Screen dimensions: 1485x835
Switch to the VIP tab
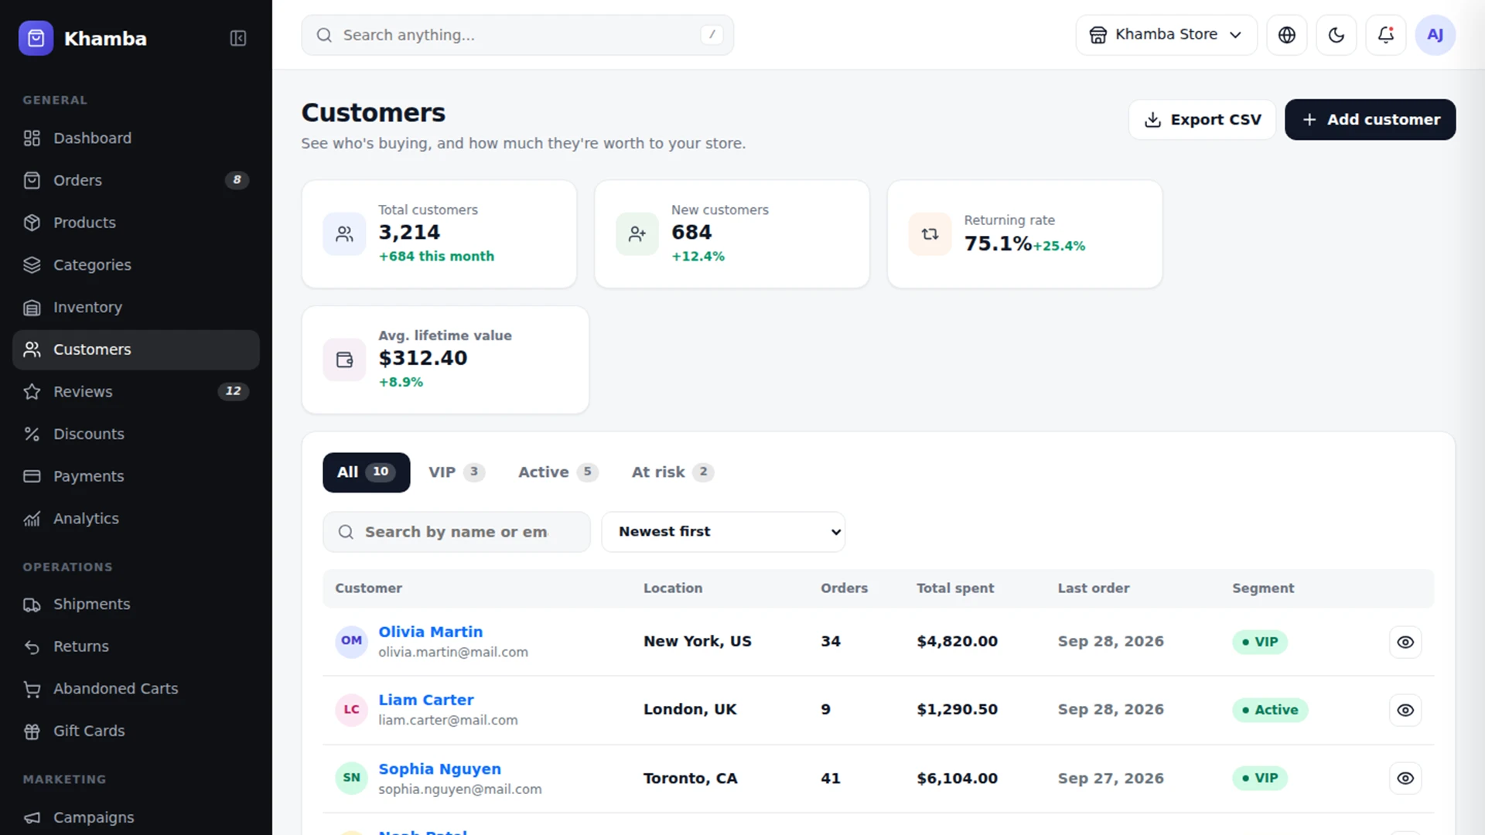456,472
